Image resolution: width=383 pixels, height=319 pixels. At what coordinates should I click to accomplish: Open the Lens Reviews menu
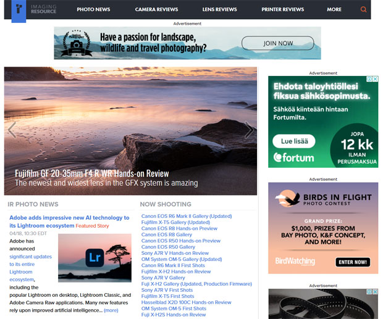[219, 9]
